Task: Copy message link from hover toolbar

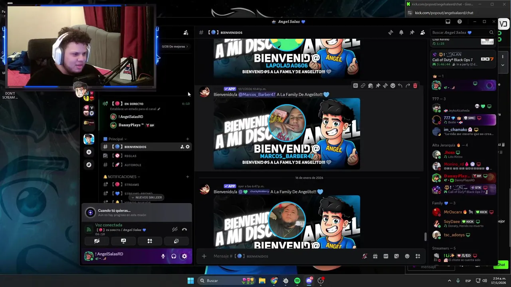Action: tap(363, 86)
